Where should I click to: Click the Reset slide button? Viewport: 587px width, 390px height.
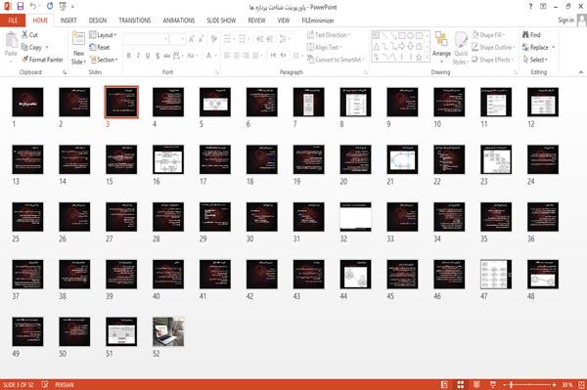(100, 47)
